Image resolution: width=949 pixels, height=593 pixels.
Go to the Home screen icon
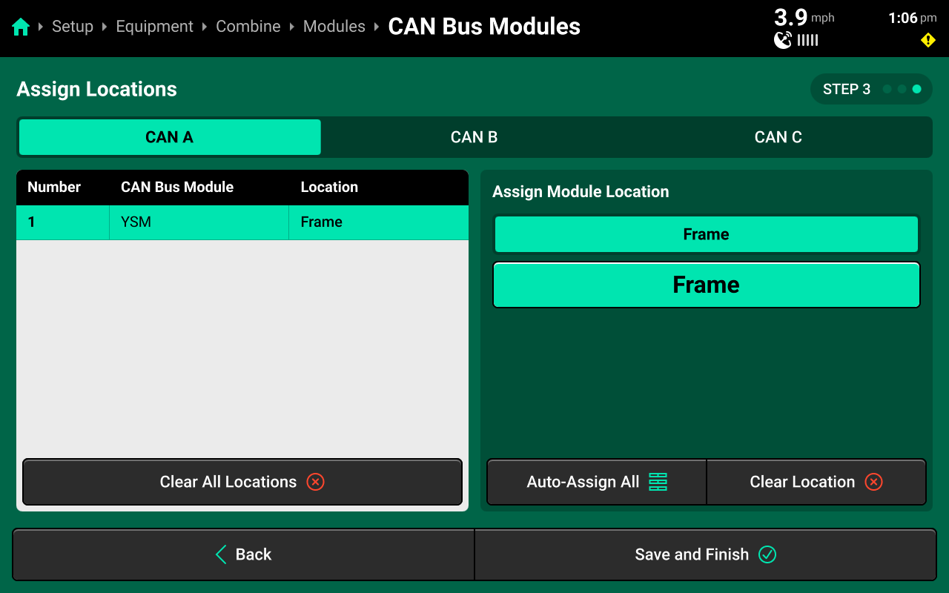21,27
